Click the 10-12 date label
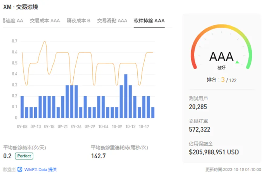This screenshot has width=262, height=174. tap(130, 127)
